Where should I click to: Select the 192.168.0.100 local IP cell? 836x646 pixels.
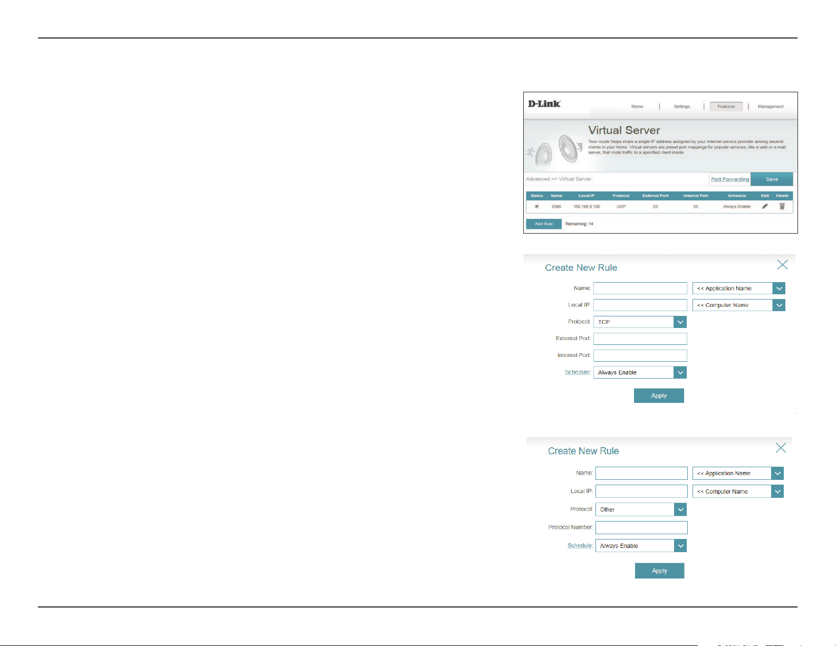pos(587,207)
